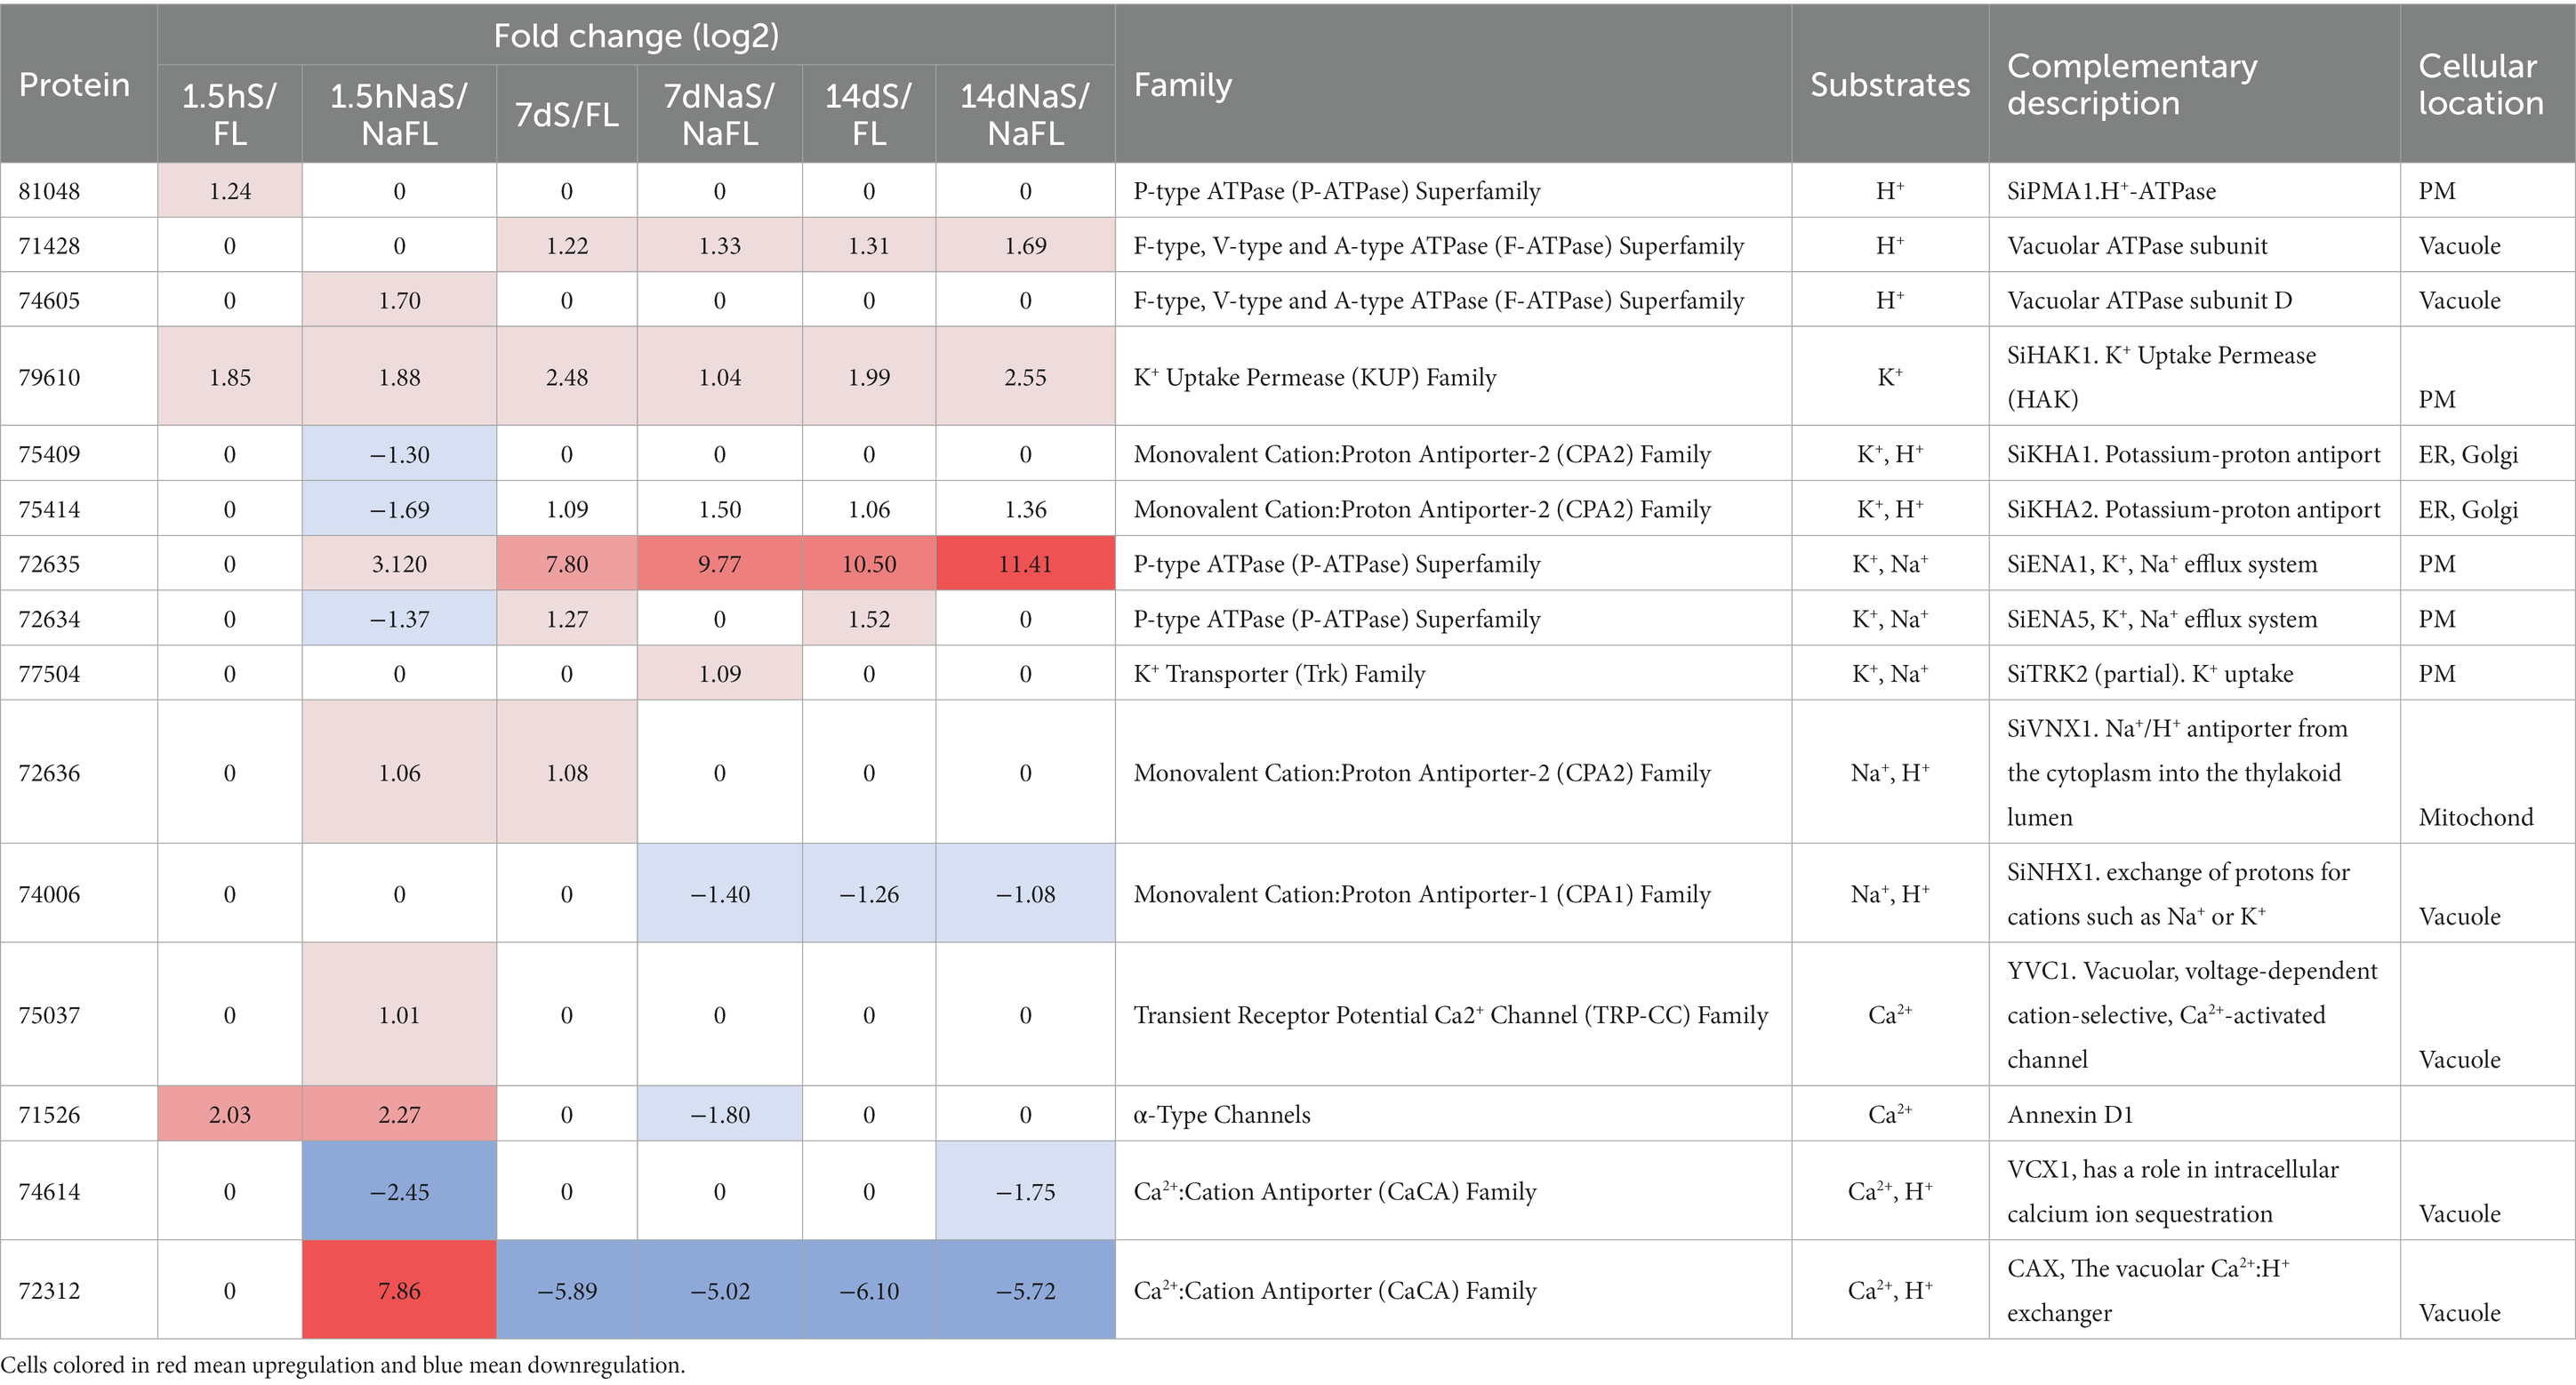This screenshot has height=1385, width=2576.
Task: Click the 10.50 value cell
Action: tap(869, 564)
